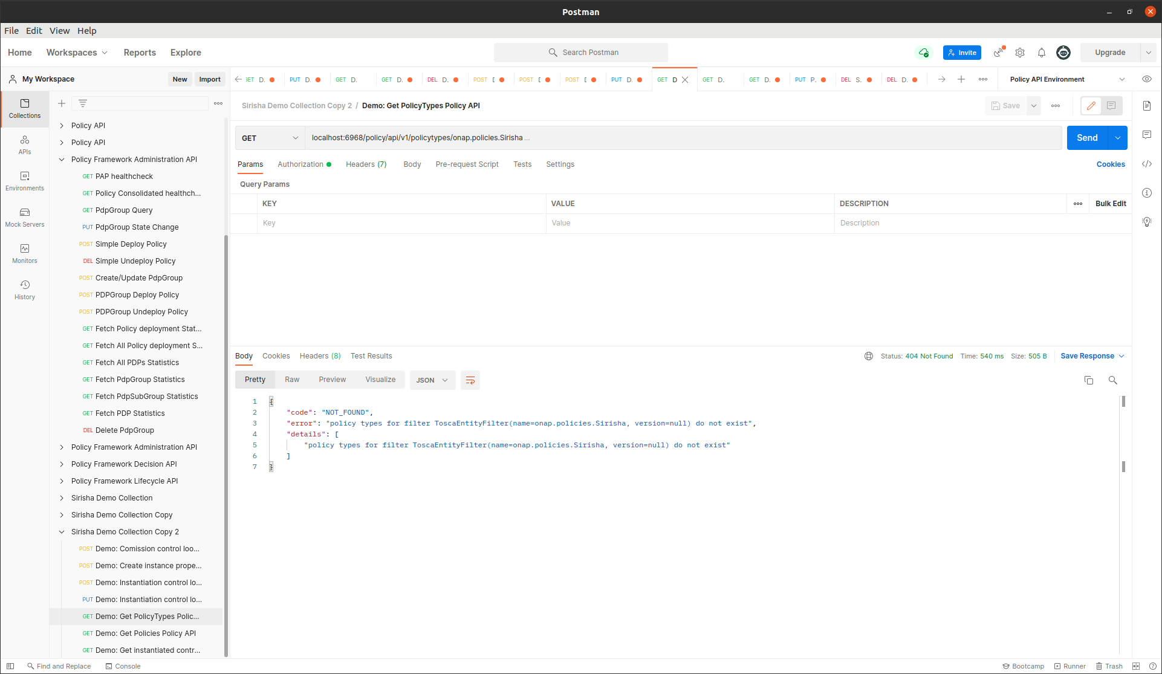Click the Search Postman box
The image size is (1162, 674).
[581, 53]
